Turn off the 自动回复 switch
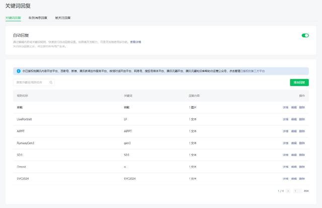This screenshot has height=208, width=322. click(x=305, y=36)
